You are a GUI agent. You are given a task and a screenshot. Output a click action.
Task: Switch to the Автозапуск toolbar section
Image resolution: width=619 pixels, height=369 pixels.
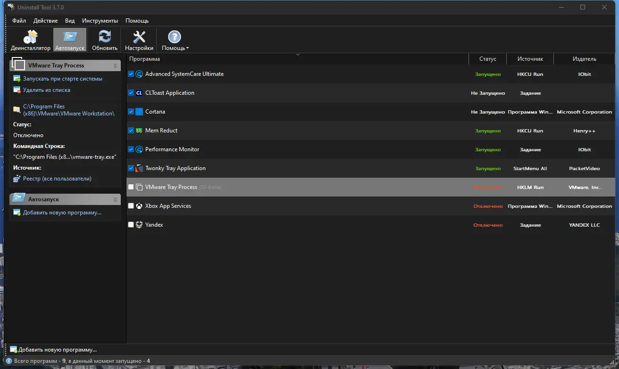(x=70, y=41)
